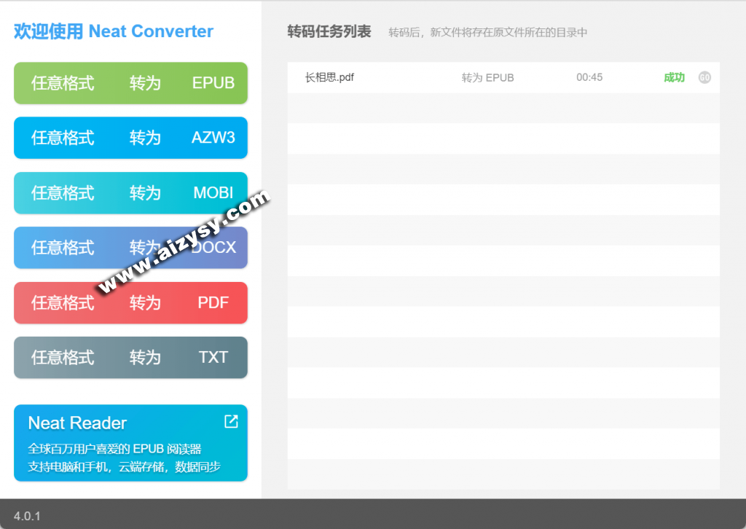Click the 转为 EPUB text in task row
Image resolution: width=746 pixels, height=529 pixels.
click(487, 78)
